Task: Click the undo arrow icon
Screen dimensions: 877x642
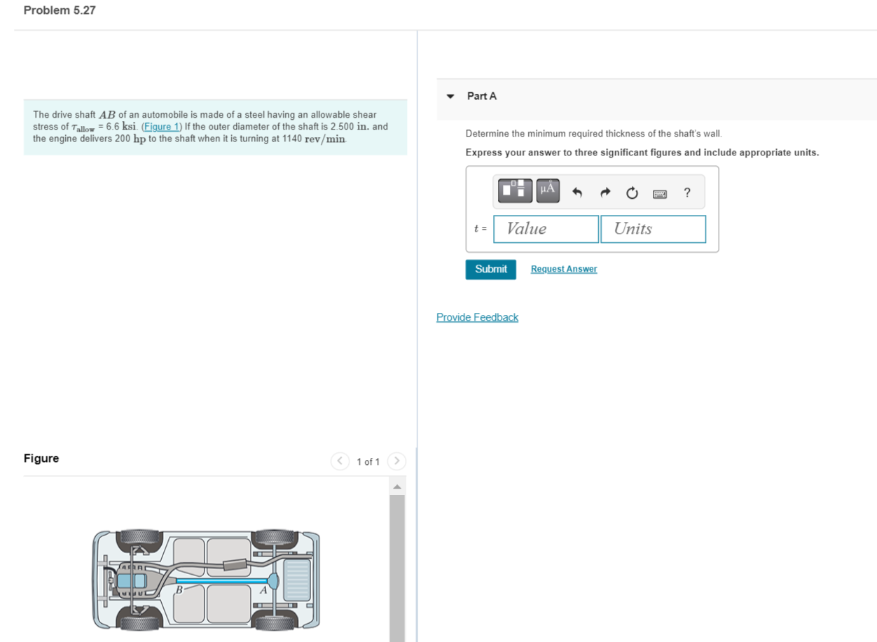Action: (577, 193)
